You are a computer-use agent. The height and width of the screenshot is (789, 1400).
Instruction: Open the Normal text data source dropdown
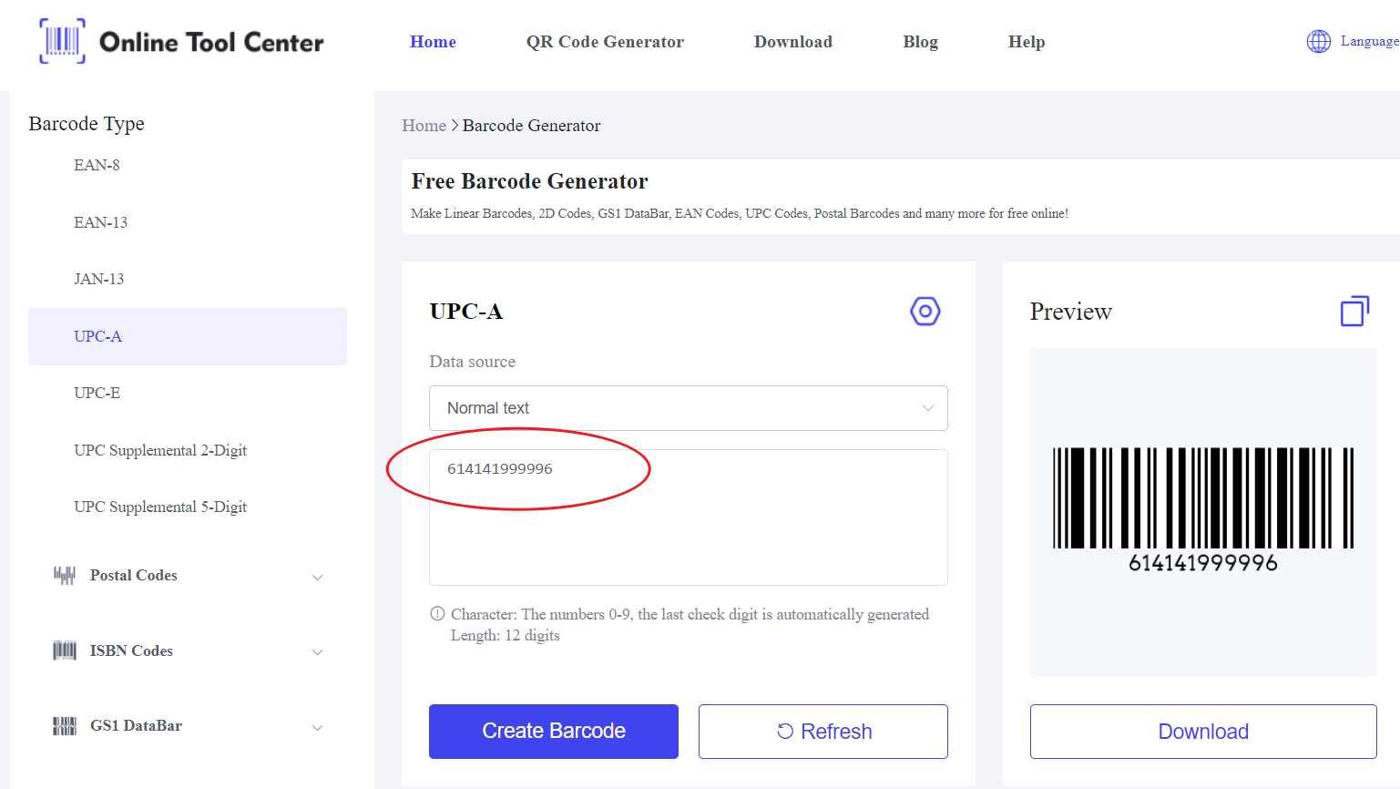[688, 408]
